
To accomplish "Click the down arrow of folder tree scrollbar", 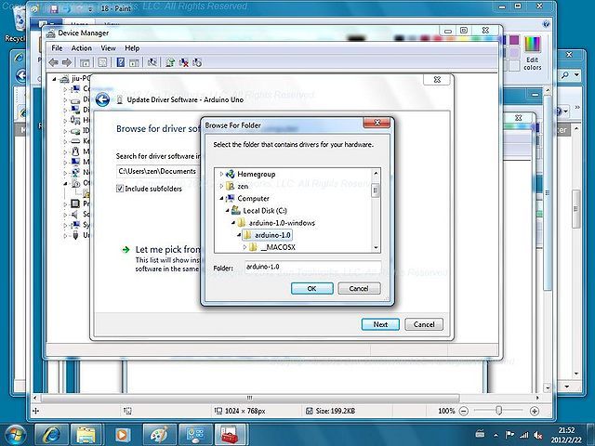I will (x=376, y=248).
